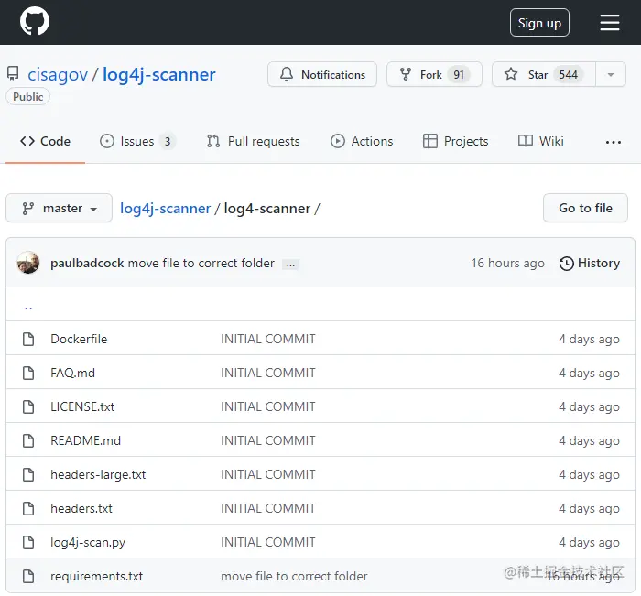
Task: Open the Wiki tab
Action: tap(541, 141)
